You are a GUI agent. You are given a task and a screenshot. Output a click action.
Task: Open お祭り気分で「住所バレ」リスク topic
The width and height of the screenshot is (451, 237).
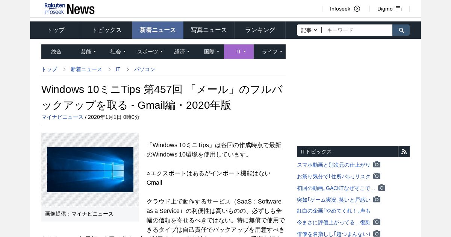334,176
